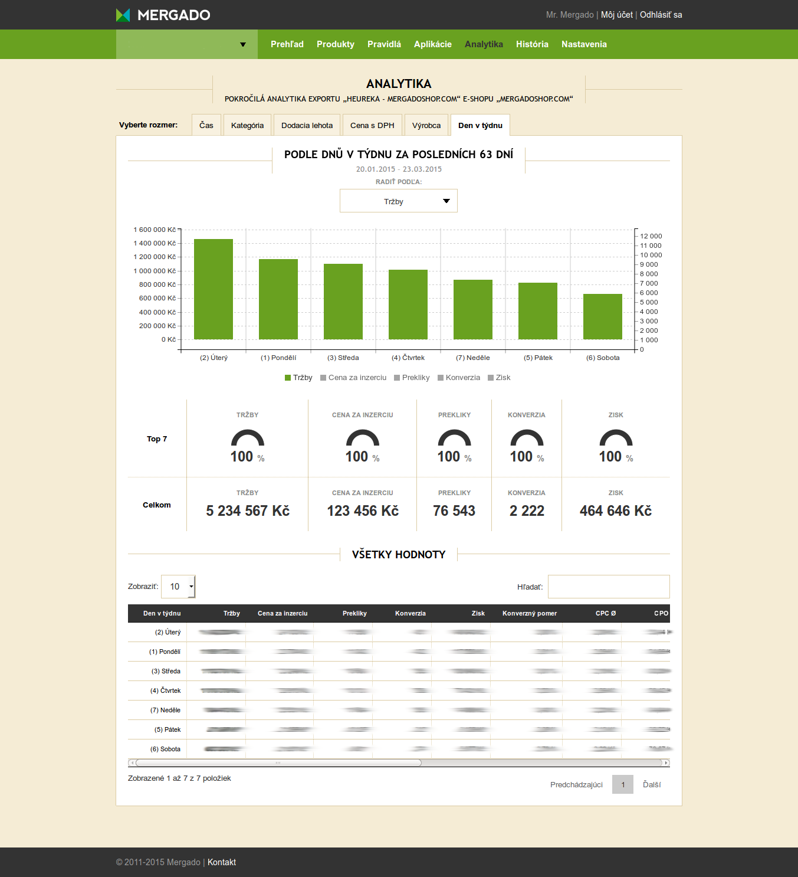This screenshot has height=877, width=798.
Task: Toggle the Zisk legend series
Action: pyautogui.click(x=499, y=378)
